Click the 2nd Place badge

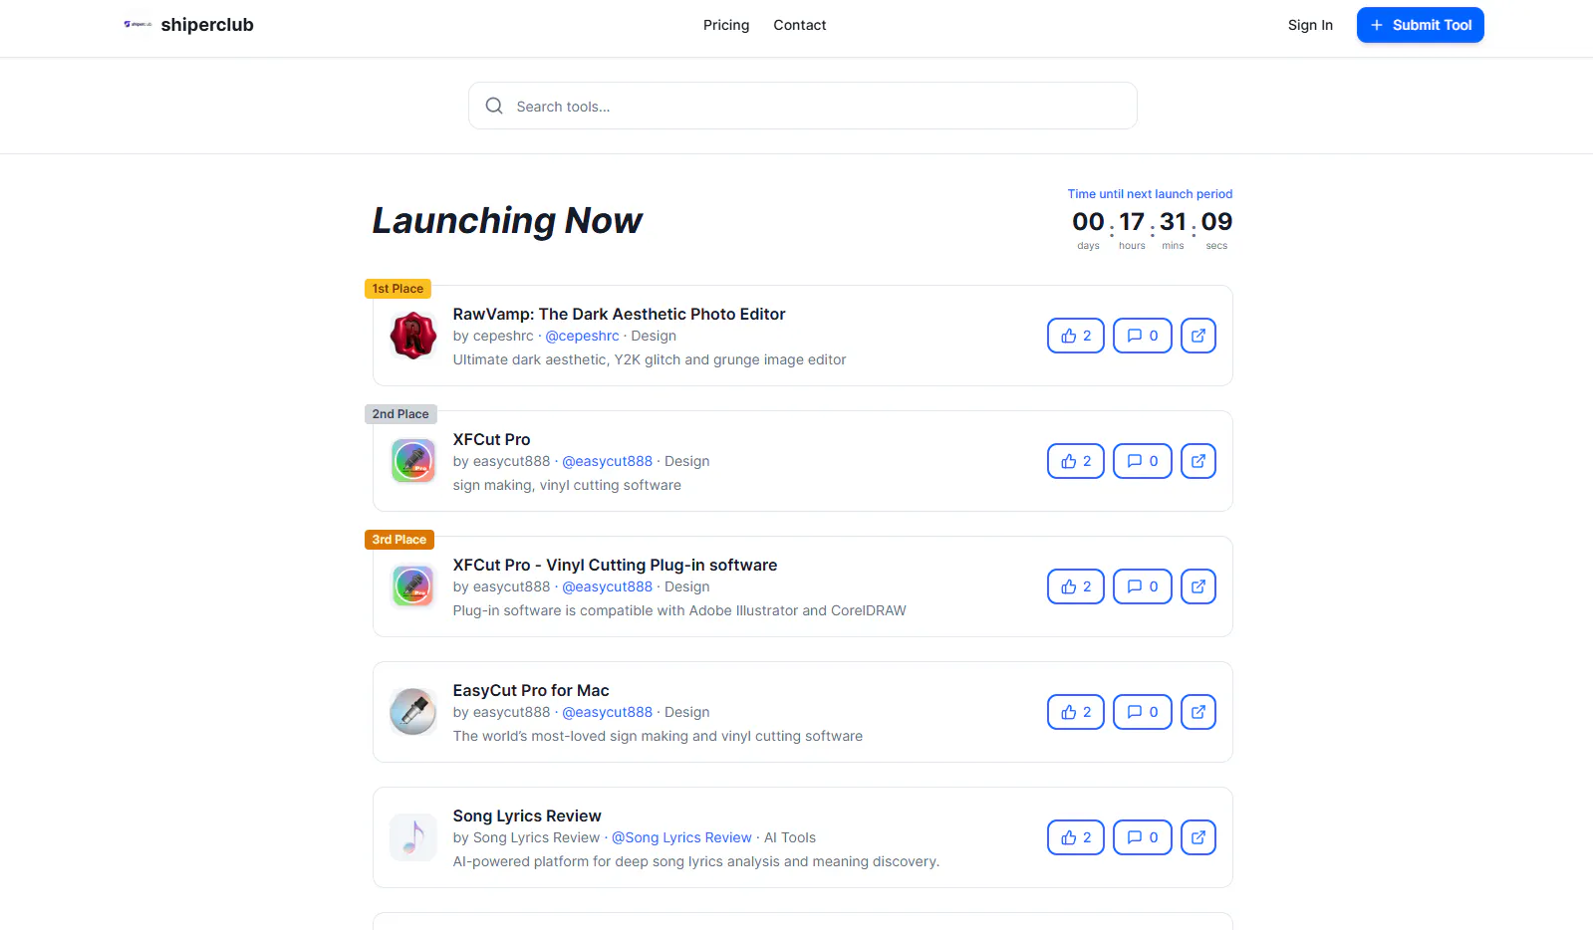click(400, 414)
